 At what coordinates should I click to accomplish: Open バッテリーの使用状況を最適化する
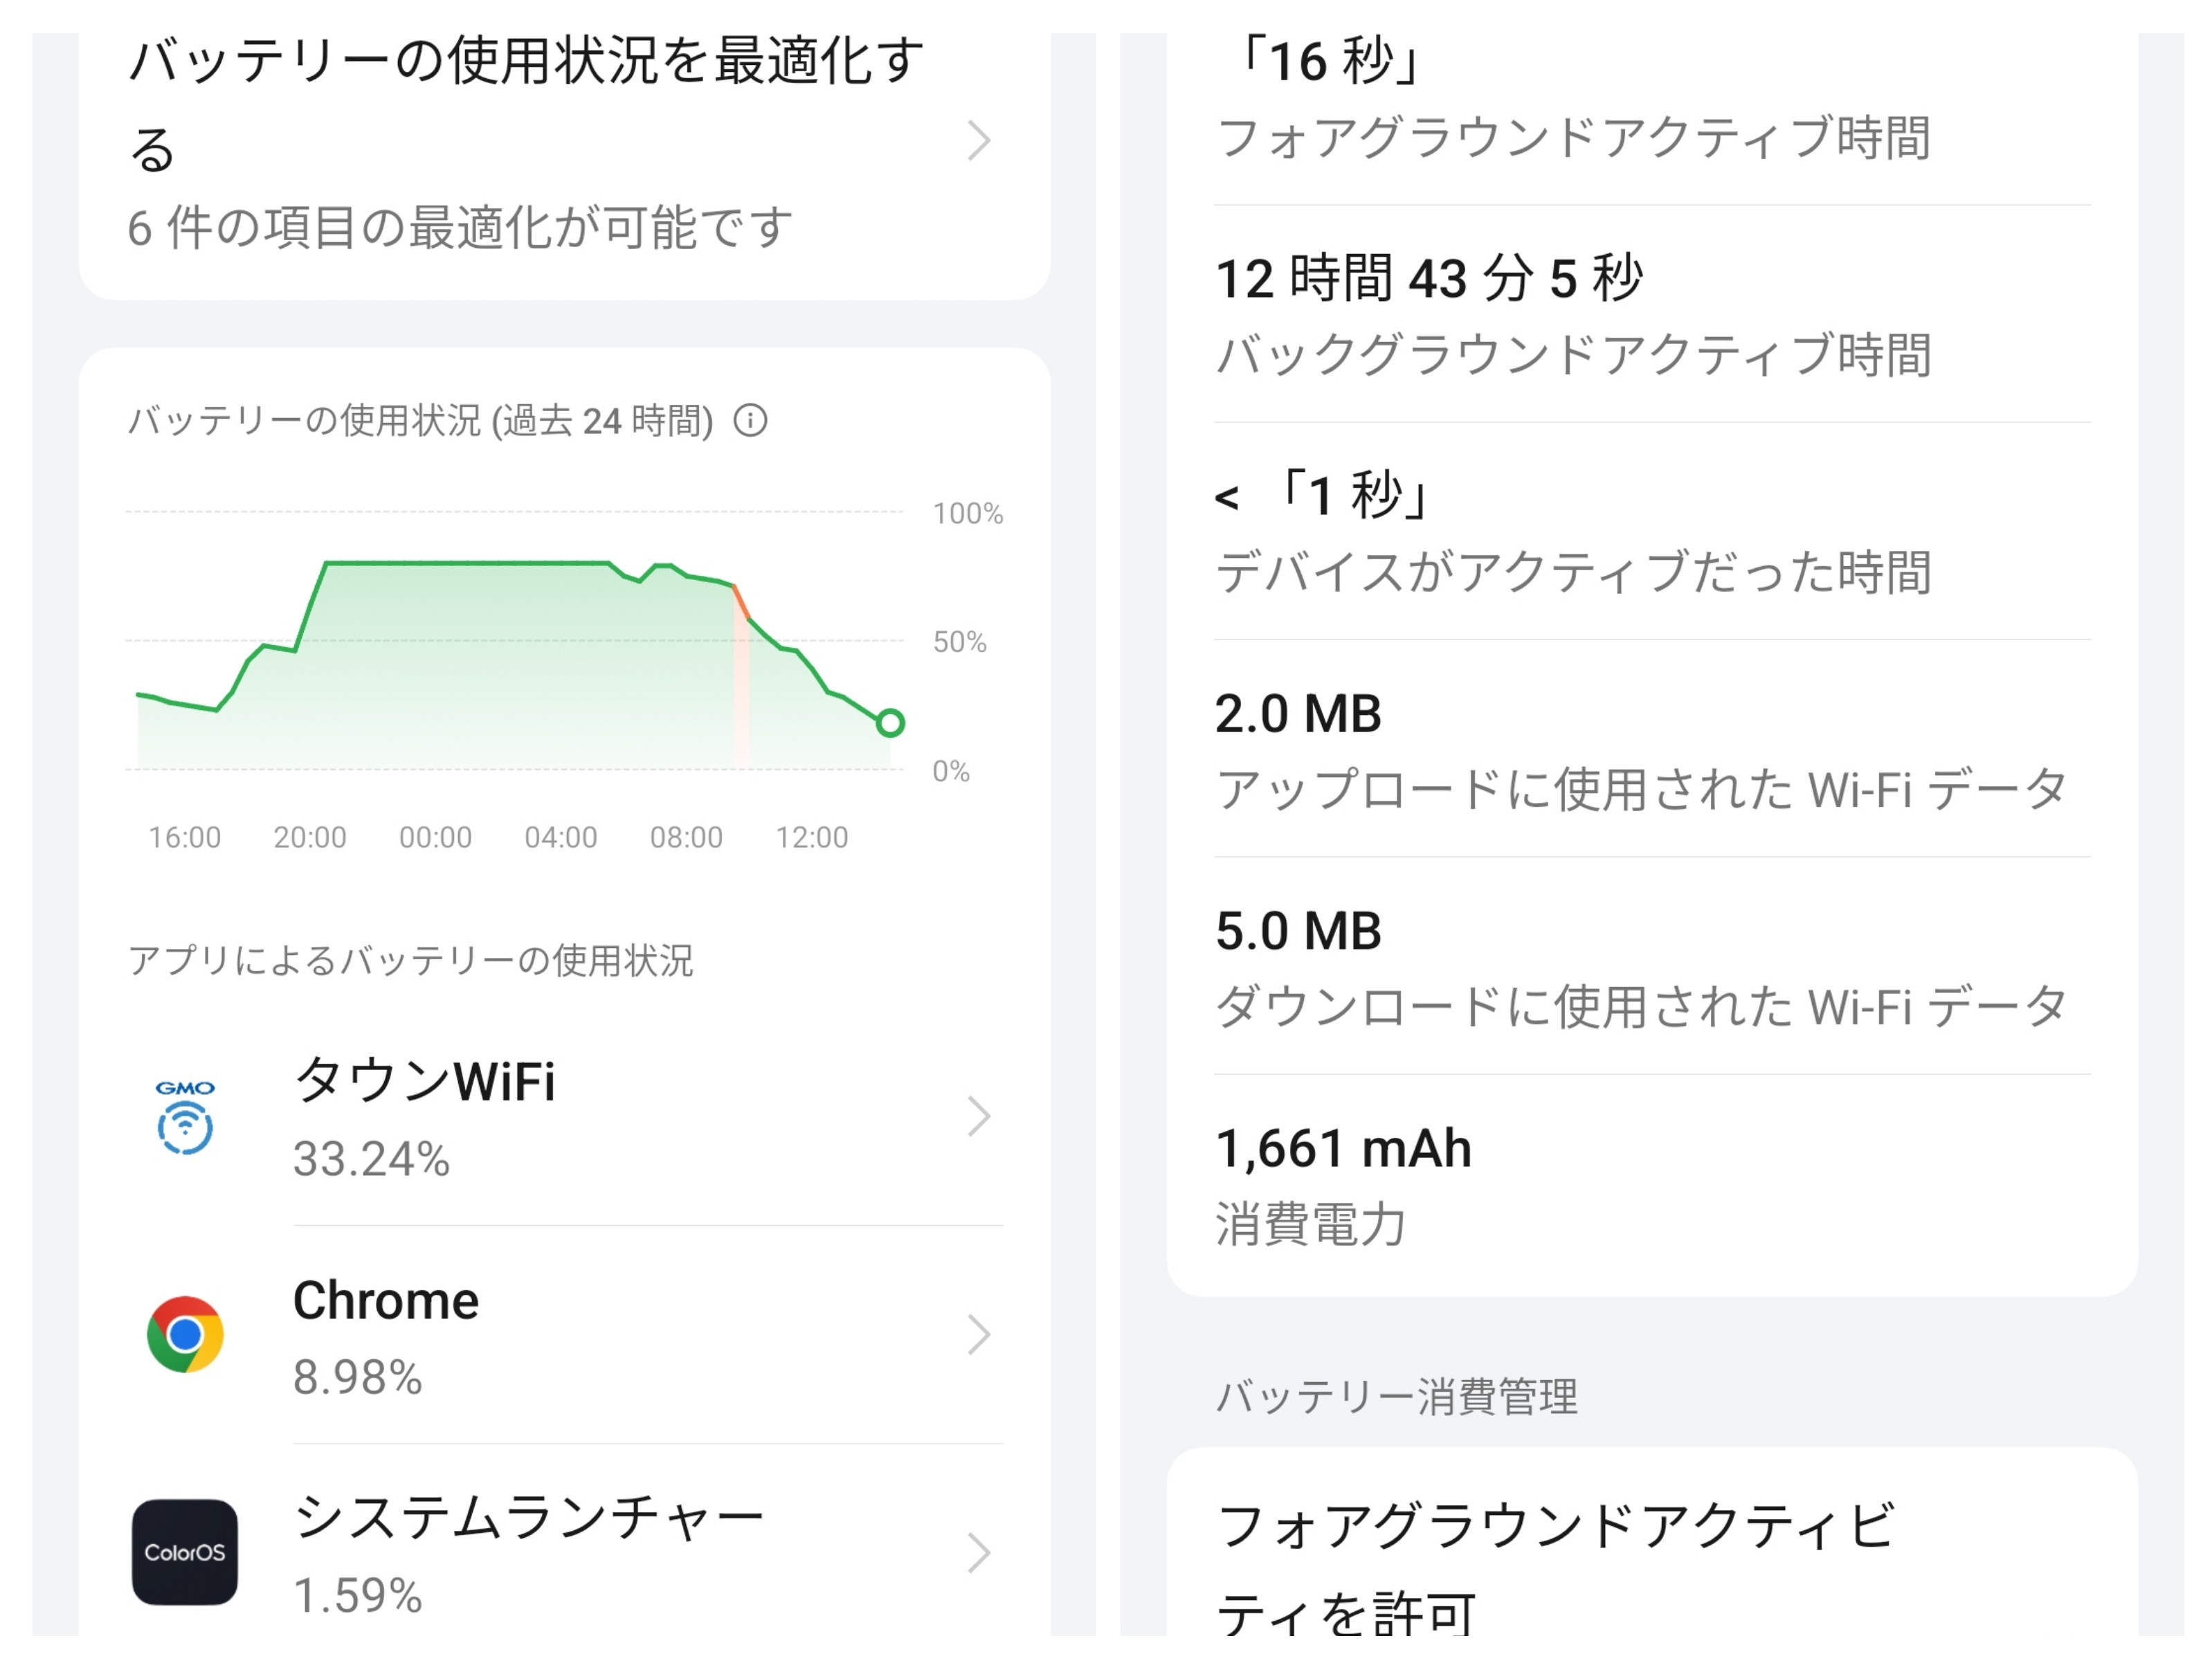525,100
